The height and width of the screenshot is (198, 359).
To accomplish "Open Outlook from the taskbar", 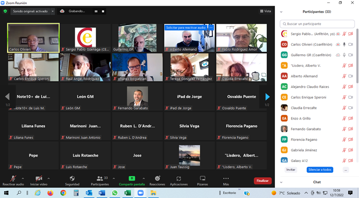I will [89, 193].
